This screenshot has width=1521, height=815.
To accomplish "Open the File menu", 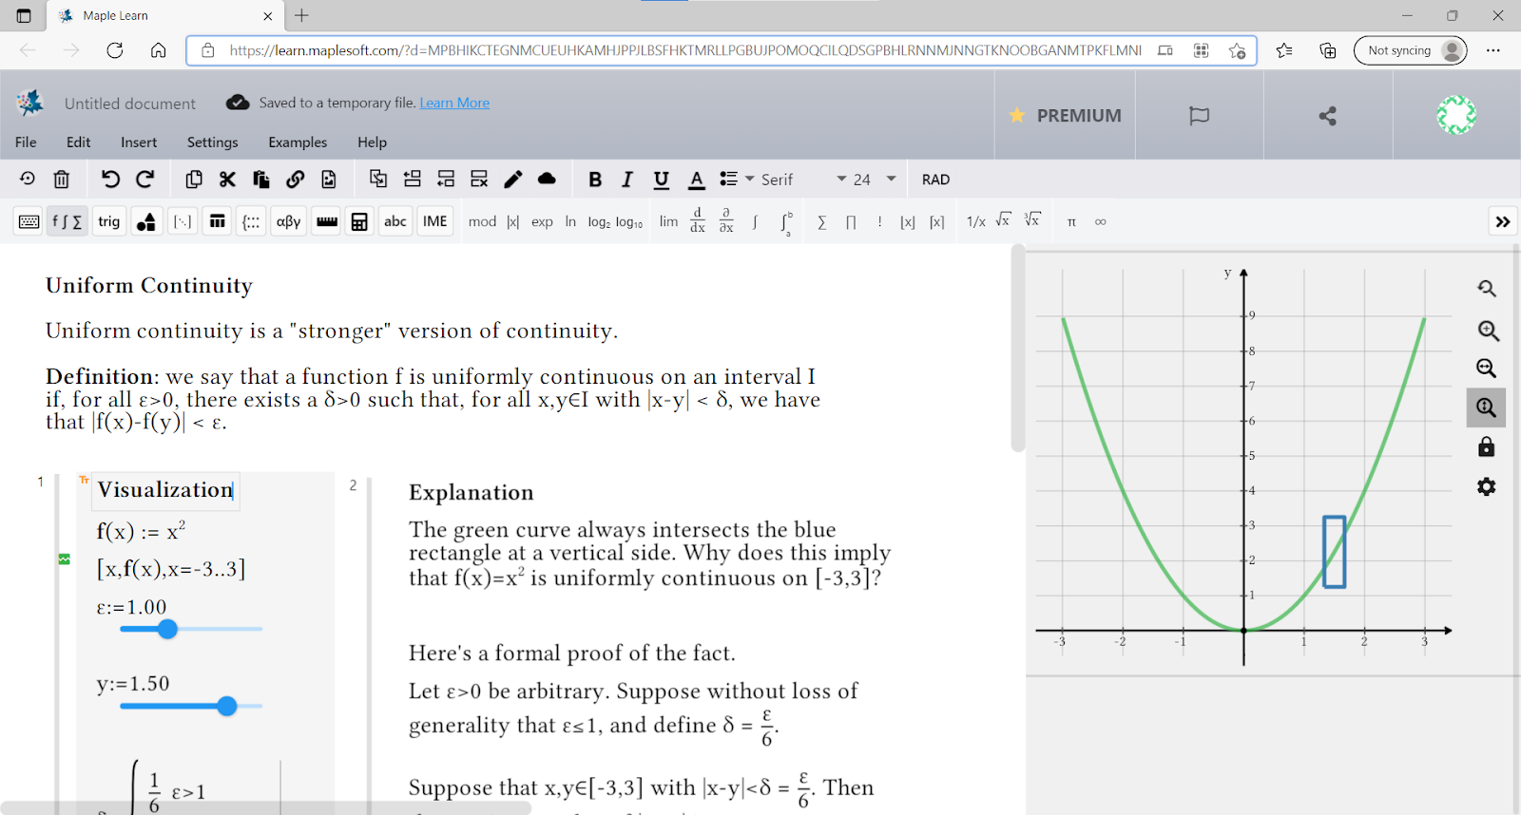I will [26, 142].
